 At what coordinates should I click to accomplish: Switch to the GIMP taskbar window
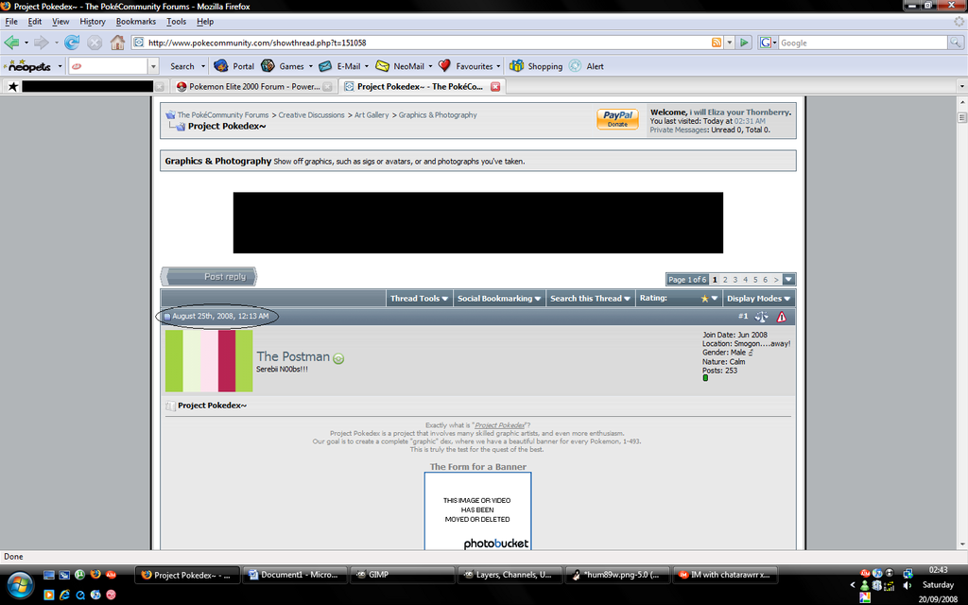[x=403, y=575]
